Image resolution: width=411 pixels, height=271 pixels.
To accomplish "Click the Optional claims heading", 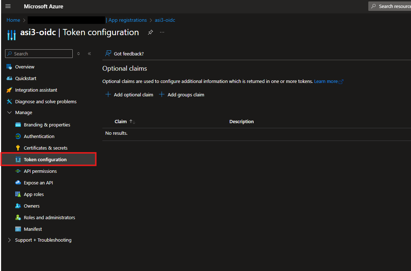I will (124, 68).
